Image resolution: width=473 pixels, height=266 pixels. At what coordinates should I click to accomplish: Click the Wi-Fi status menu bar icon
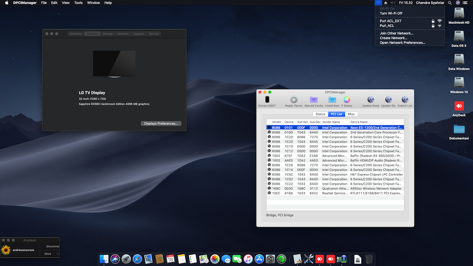pos(378,3)
